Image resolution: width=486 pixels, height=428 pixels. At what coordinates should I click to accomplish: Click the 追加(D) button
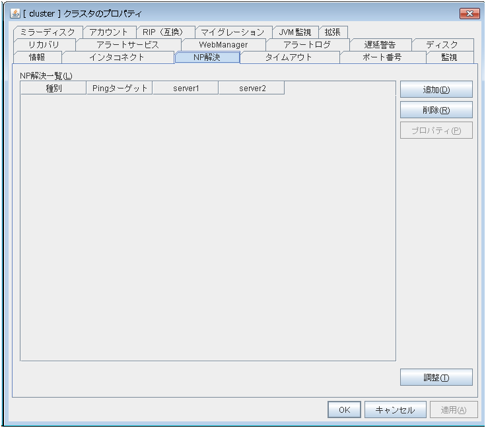coord(436,90)
